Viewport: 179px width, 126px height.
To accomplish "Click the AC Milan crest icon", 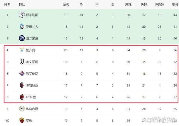I will [22, 97].
